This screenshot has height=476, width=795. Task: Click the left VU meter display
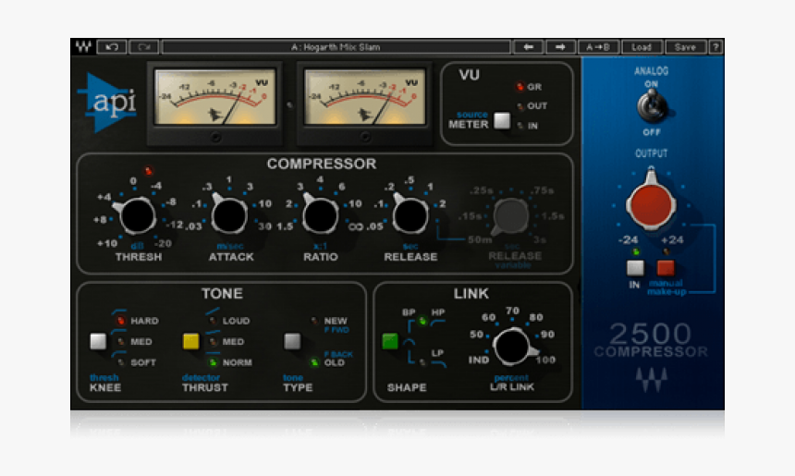tap(215, 99)
